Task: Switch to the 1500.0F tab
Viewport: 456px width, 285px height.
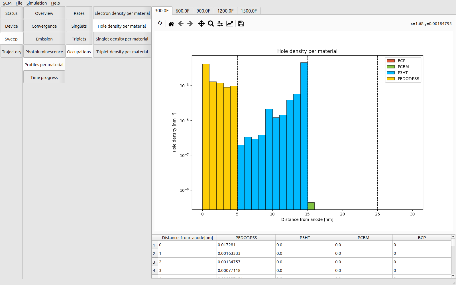Action: click(249, 11)
